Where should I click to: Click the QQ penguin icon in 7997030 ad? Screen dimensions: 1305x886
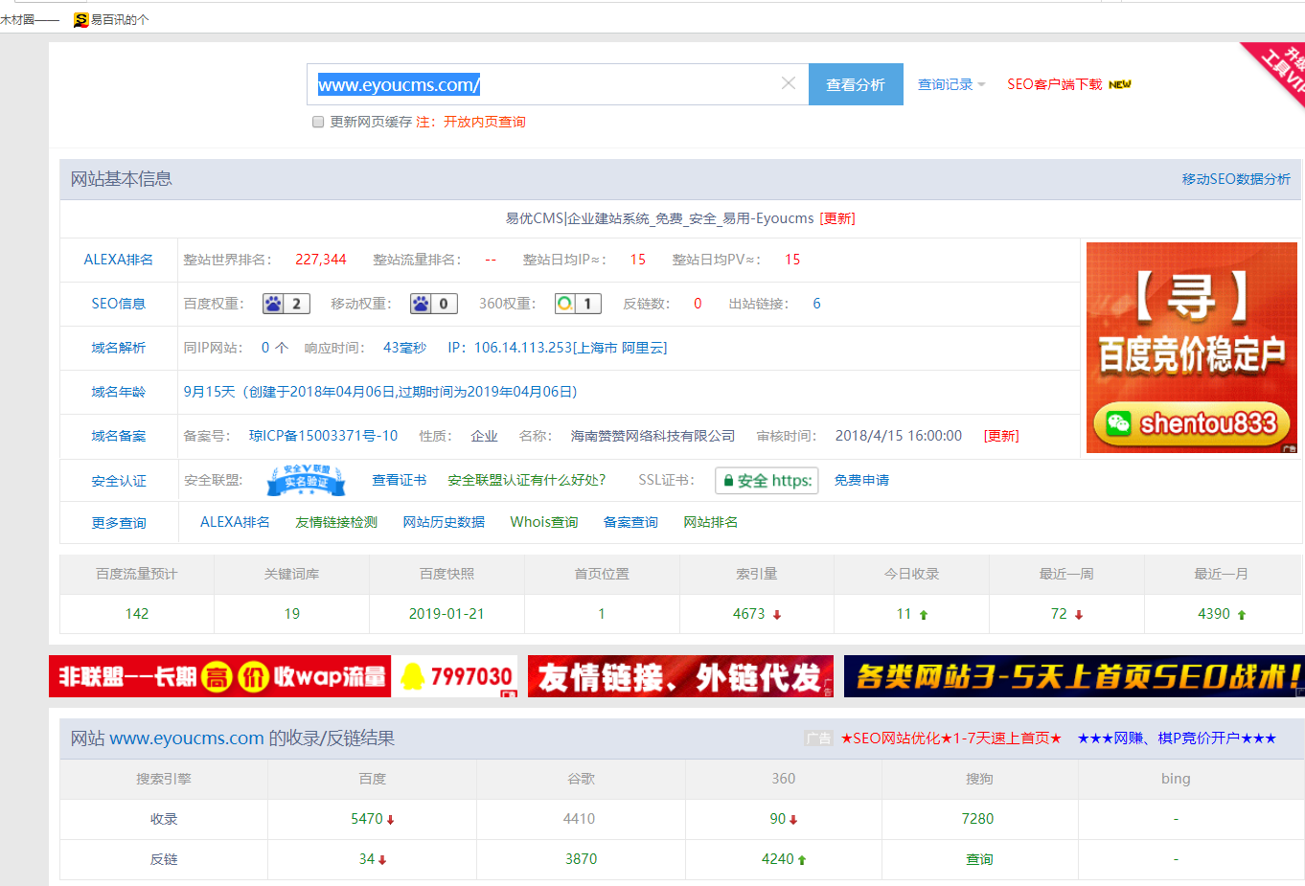pos(413,676)
